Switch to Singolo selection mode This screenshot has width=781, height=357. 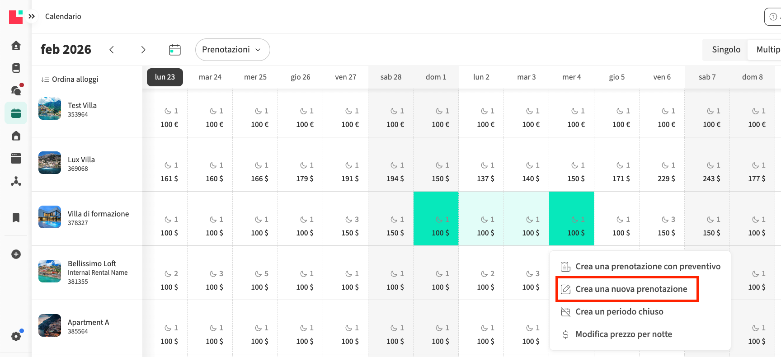tap(726, 50)
